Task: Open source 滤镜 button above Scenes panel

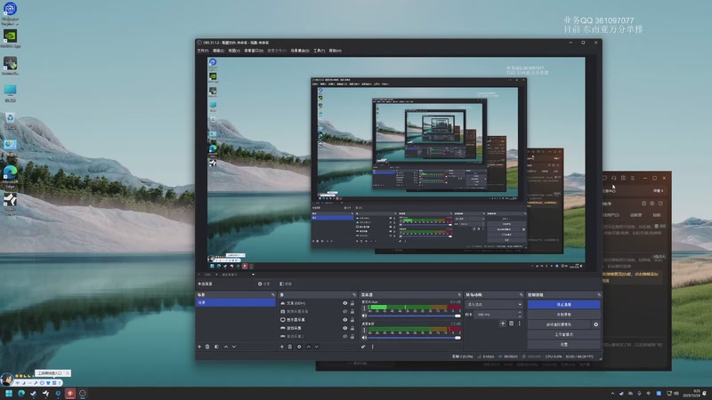Action: (286, 284)
